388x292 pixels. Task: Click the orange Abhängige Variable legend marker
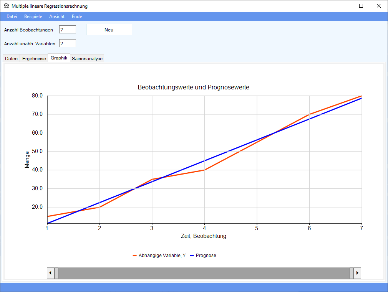point(135,256)
